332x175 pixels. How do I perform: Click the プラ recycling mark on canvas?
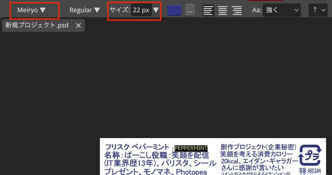pos(310,155)
